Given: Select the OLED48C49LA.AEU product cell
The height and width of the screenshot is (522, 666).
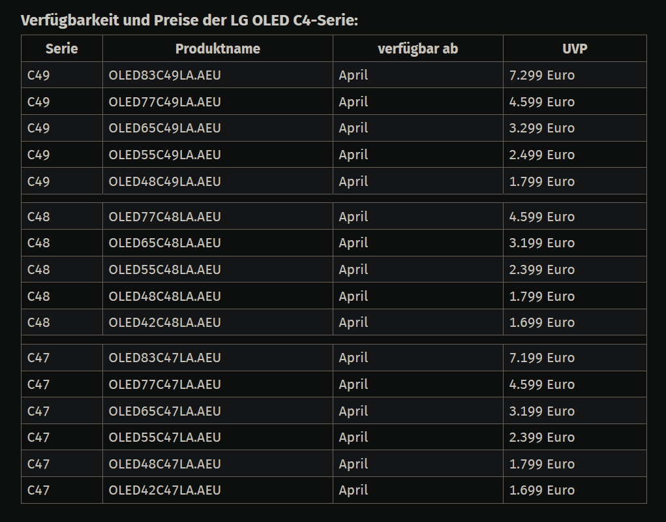Looking at the screenshot, I should [165, 181].
